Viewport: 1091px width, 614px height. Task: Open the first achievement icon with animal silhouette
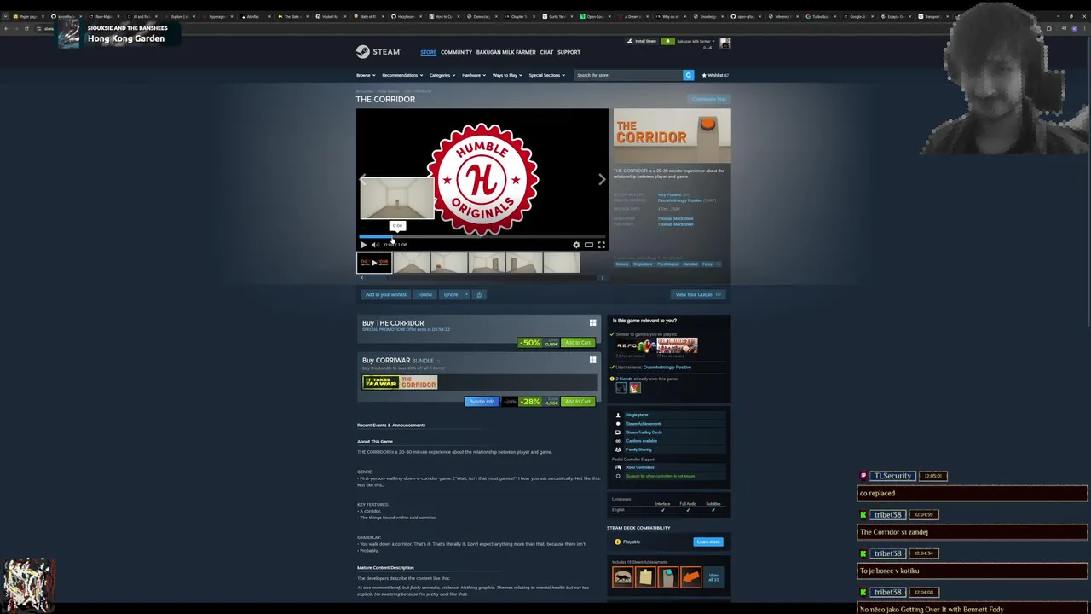pyautogui.click(x=622, y=577)
